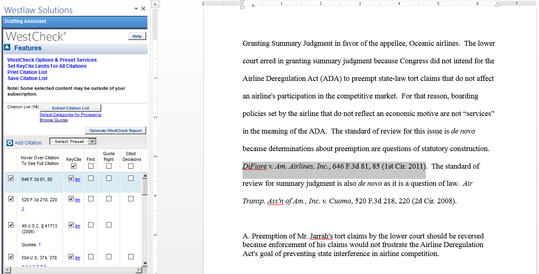The height and width of the screenshot is (274, 539).
Task: Click the lim link for 646 F.3d 81
Action: click(x=78, y=180)
